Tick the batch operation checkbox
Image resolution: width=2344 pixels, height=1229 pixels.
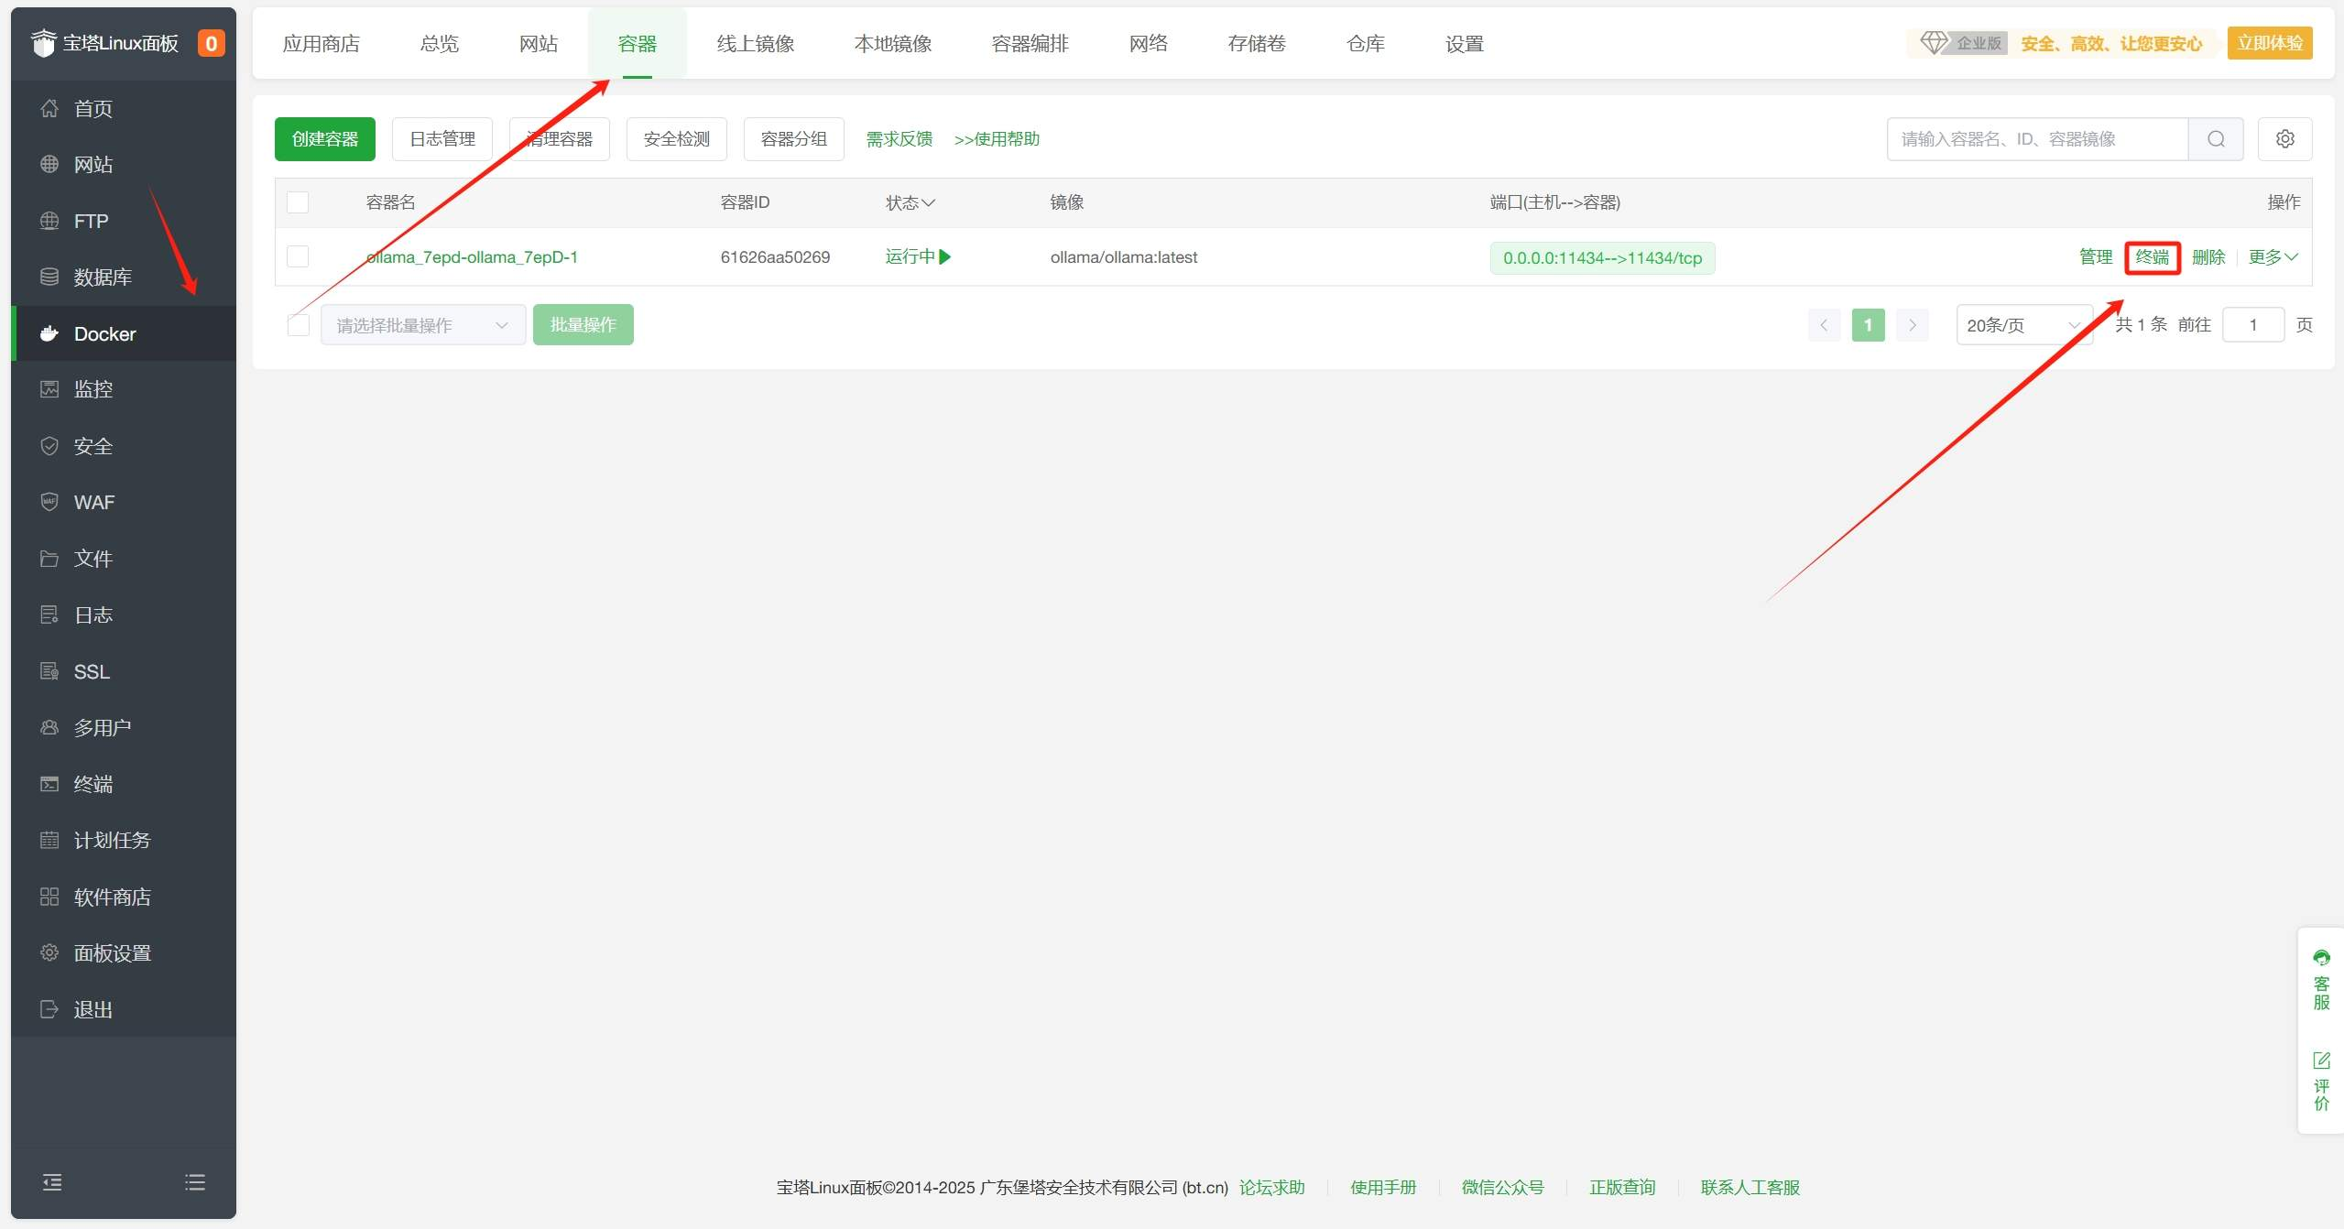coord(298,325)
